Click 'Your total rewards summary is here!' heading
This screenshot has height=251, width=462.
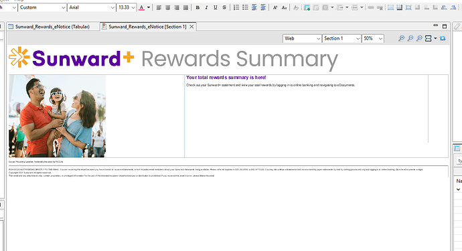[x=226, y=78]
